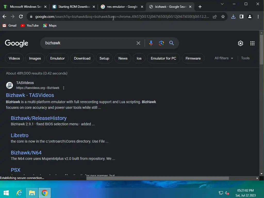This screenshot has width=264, height=198.
Task: Filter results by News
Action: [x=123, y=58]
